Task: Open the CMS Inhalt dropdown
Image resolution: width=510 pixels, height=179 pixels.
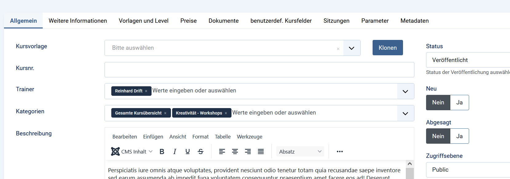Action: [x=132, y=151]
